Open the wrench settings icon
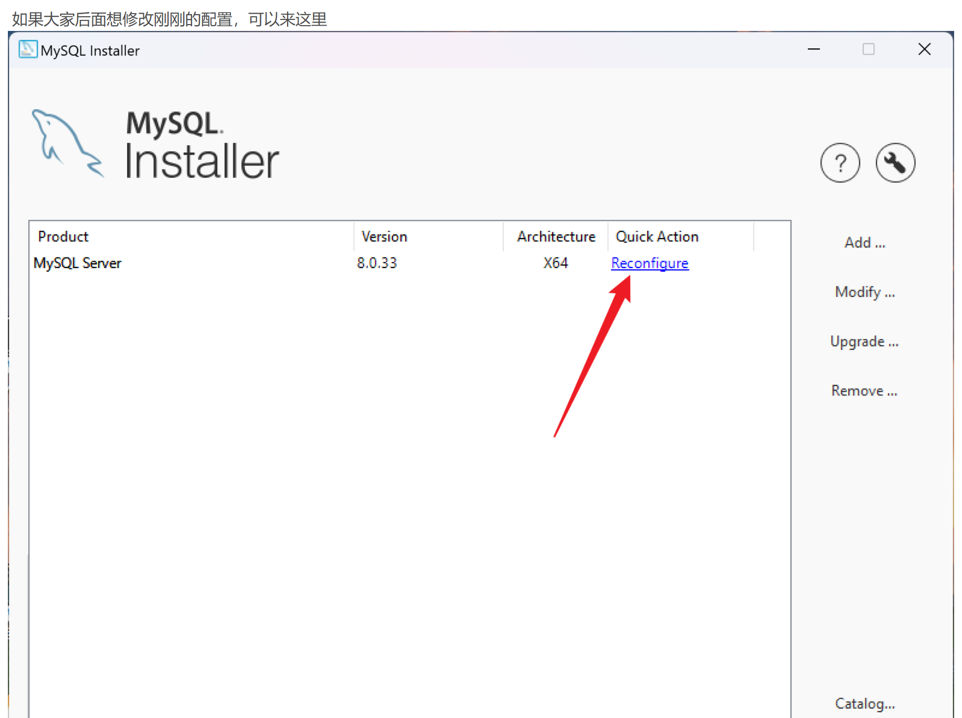This screenshot has height=718, width=962. pyautogui.click(x=895, y=163)
